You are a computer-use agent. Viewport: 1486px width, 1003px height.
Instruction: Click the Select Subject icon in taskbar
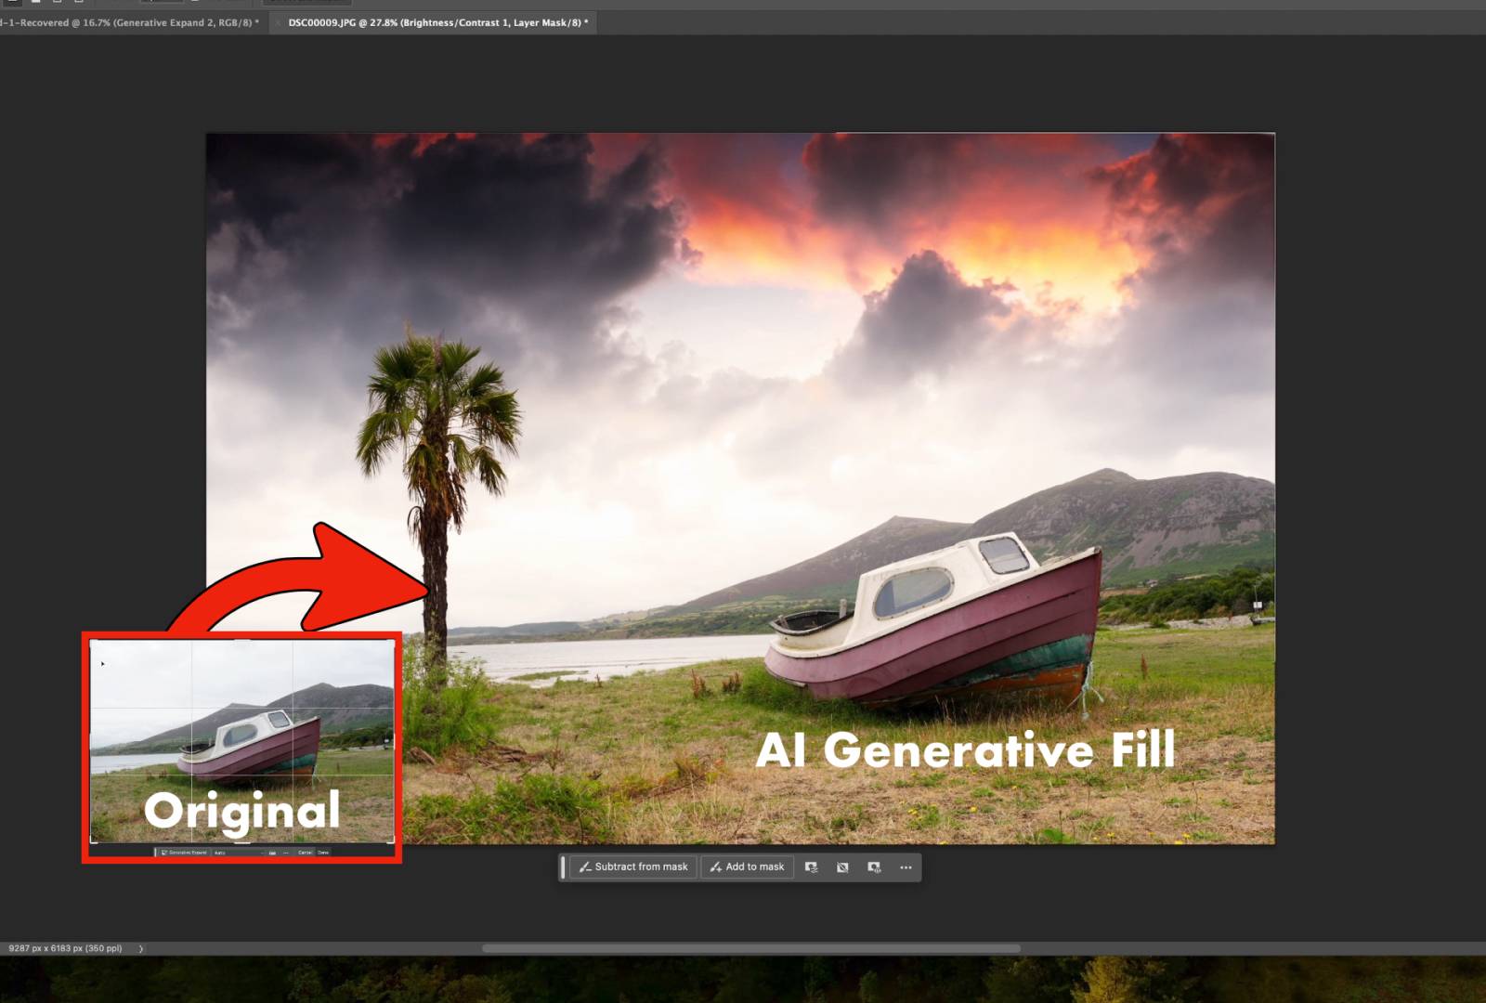pos(811,867)
